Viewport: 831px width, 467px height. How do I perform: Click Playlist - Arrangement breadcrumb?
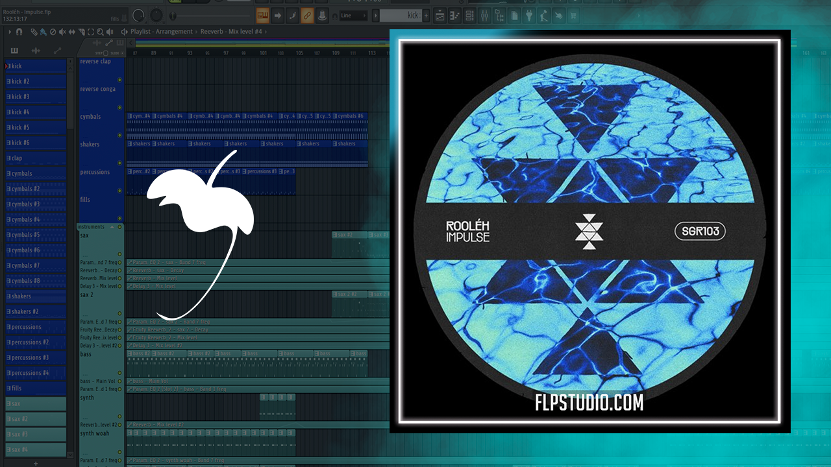pos(161,31)
